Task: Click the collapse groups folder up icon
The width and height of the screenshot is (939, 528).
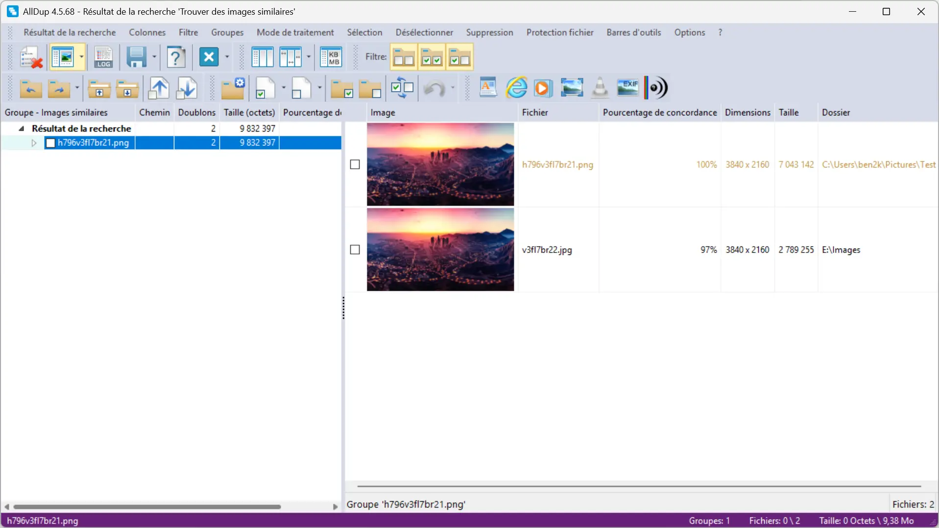Action: tap(99, 89)
